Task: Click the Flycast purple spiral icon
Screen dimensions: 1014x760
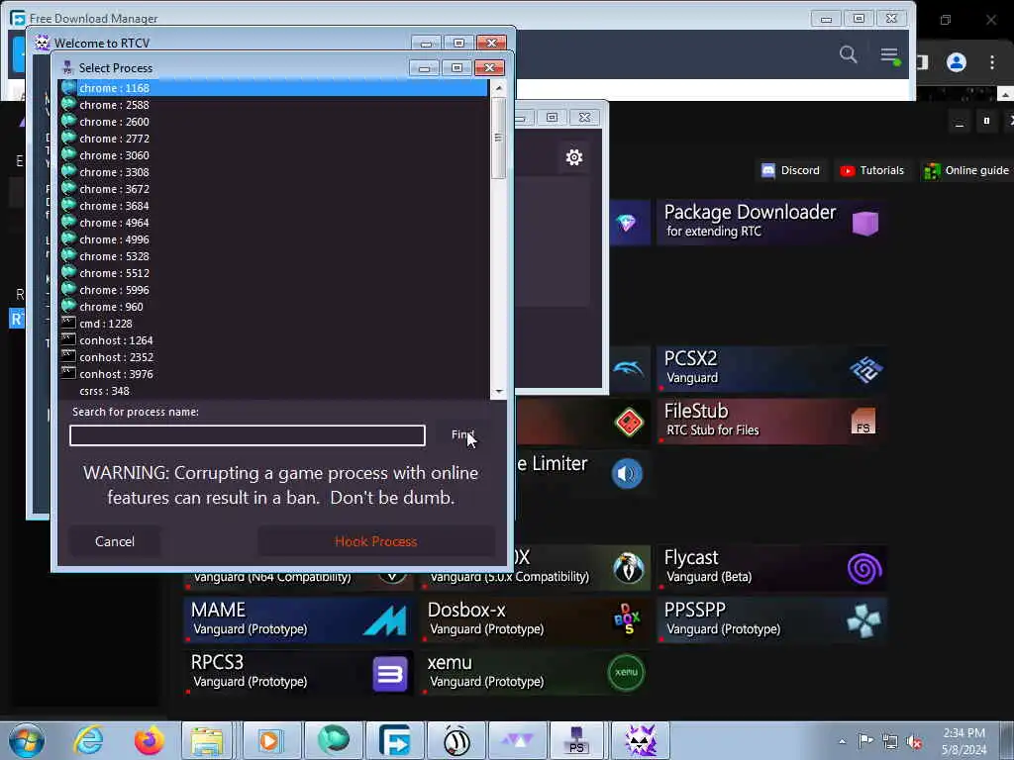Action: [864, 569]
